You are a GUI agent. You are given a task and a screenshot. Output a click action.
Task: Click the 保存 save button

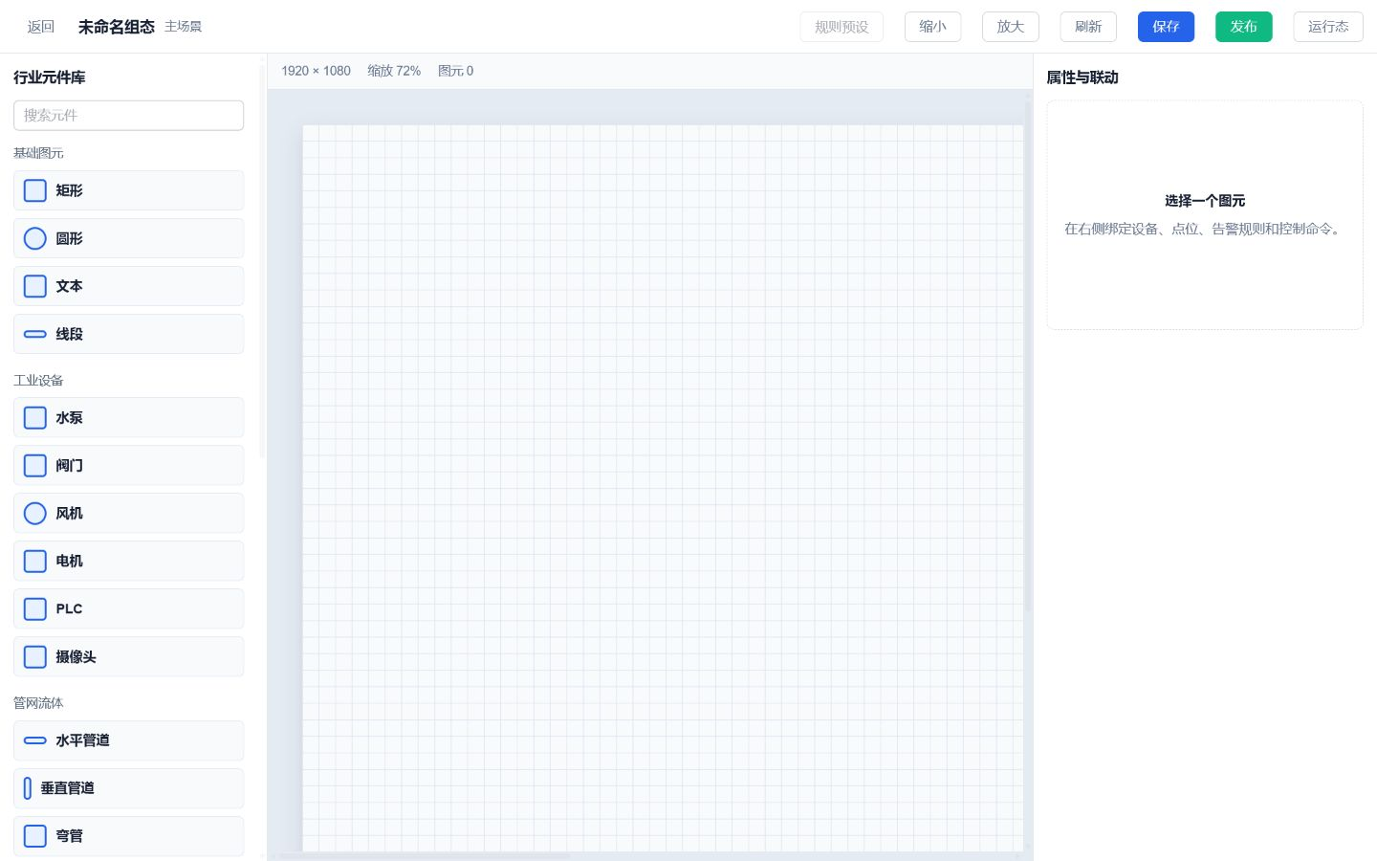pyautogui.click(x=1166, y=27)
